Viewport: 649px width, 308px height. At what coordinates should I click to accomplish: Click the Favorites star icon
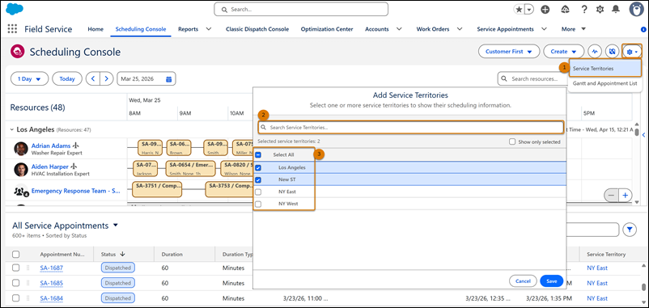click(x=519, y=10)
